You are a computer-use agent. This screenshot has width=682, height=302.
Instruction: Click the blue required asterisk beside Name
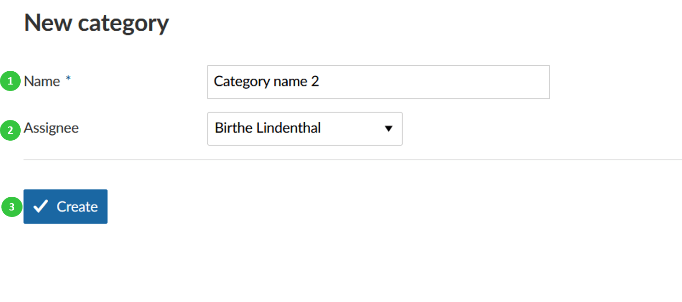point(68,79)
